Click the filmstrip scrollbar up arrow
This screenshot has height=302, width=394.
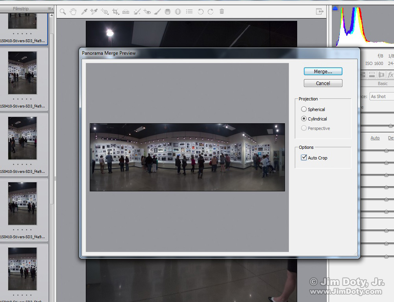click(52, 15)
